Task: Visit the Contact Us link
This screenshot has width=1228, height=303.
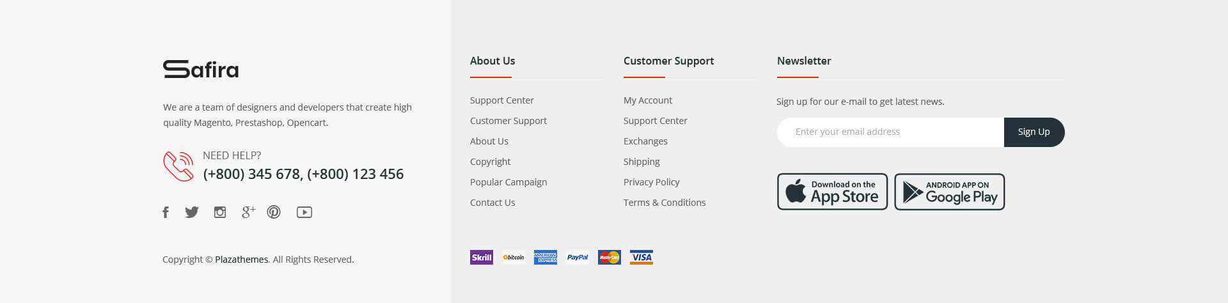Action: point(492,203)
